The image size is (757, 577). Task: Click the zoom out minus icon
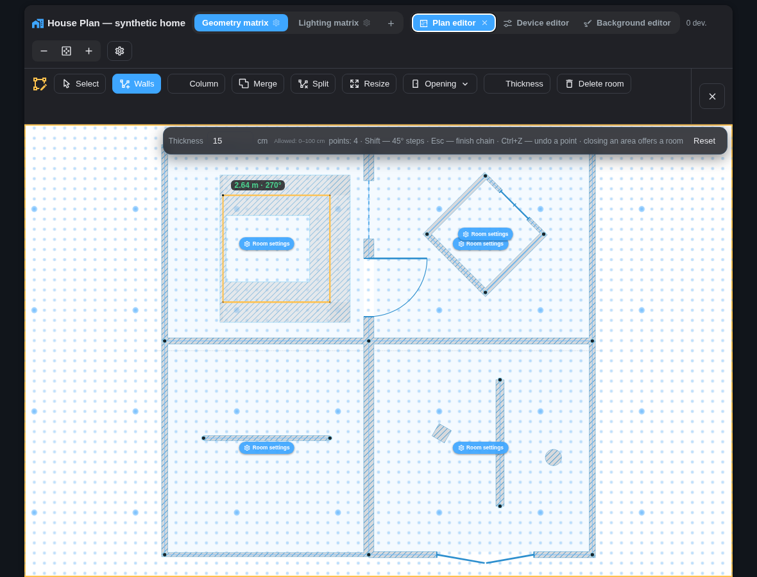click(x=44, y=51)
